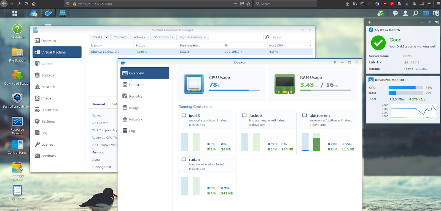
Task: Open the iperf3 container card
Action: [208, 133]
